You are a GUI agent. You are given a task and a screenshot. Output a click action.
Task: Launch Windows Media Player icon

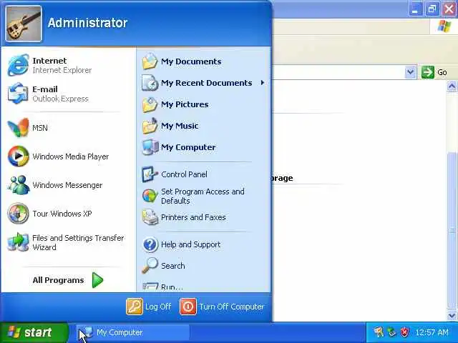18,156
